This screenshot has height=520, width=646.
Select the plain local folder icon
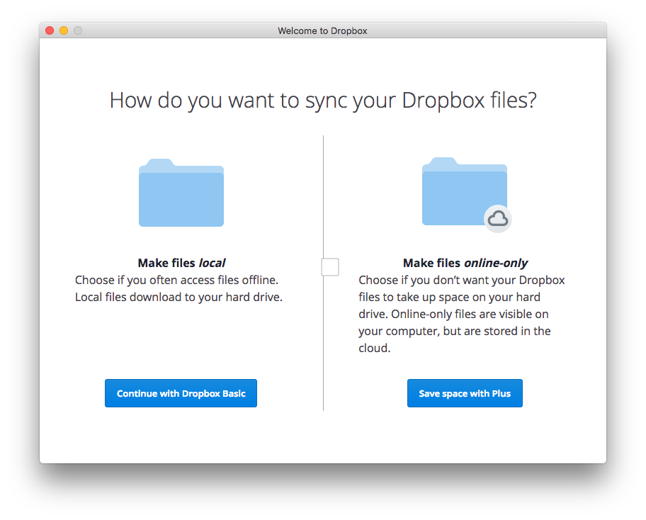pos(181,193)
